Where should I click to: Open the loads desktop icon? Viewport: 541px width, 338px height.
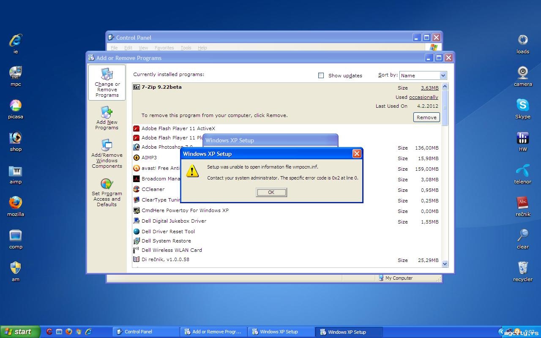[523, 41]
